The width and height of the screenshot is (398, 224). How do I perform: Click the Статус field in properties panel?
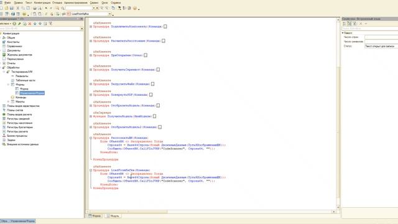(381, 46)
